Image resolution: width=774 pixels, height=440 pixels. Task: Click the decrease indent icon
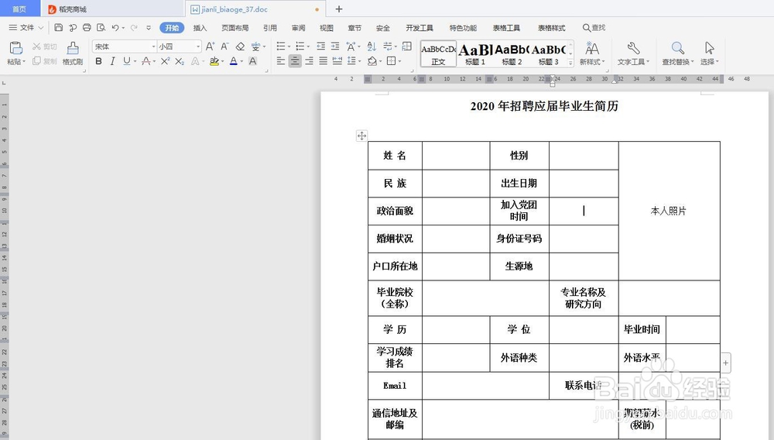(321, 46)
